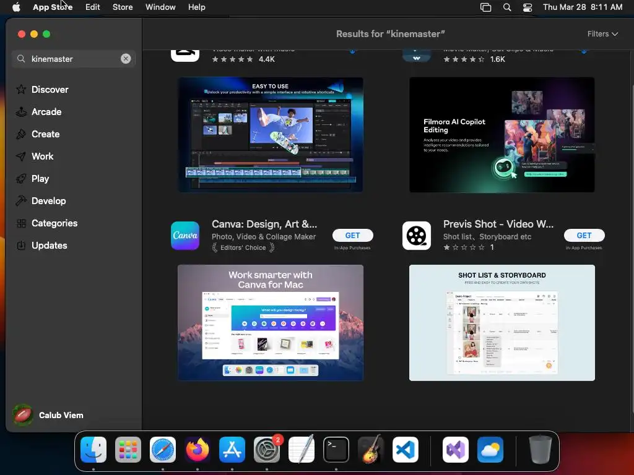Open the App Store menu
This screenshot has height=475, width=634.
53,7
